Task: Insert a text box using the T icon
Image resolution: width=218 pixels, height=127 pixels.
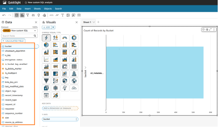Action: 63,15
